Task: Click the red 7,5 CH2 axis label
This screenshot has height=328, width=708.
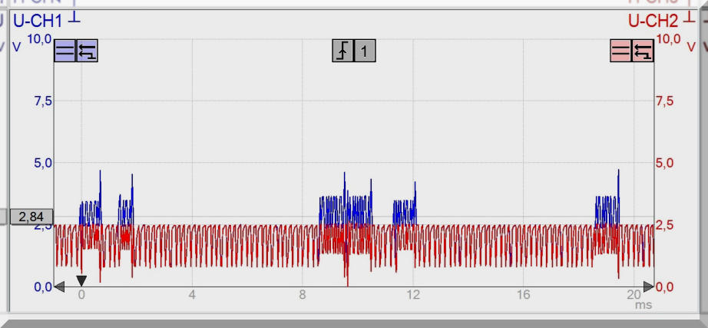Action: [664, 101]
